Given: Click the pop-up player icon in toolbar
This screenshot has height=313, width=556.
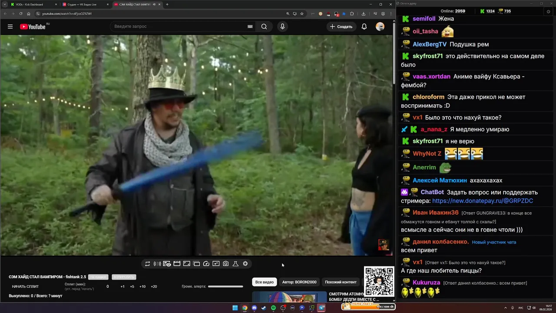Looking at the screenshot, I should (196, 263).
